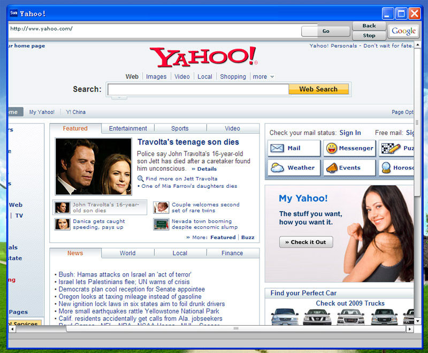Viewport: 428px width, 353px height.
Task: Open thumbnail for John Travolta's 16-year-old son story
Action: click(x=62, y=208)
